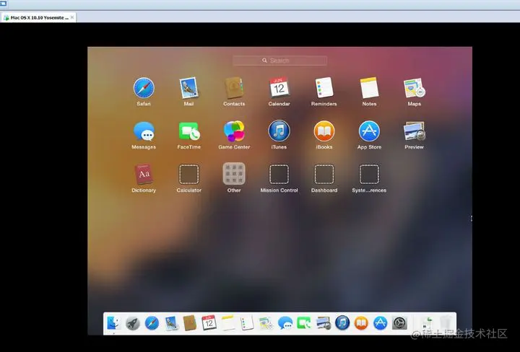Launch Reminders from the Launchpad grid
This screenshot has height=352, width=520.
click(324, 87)
